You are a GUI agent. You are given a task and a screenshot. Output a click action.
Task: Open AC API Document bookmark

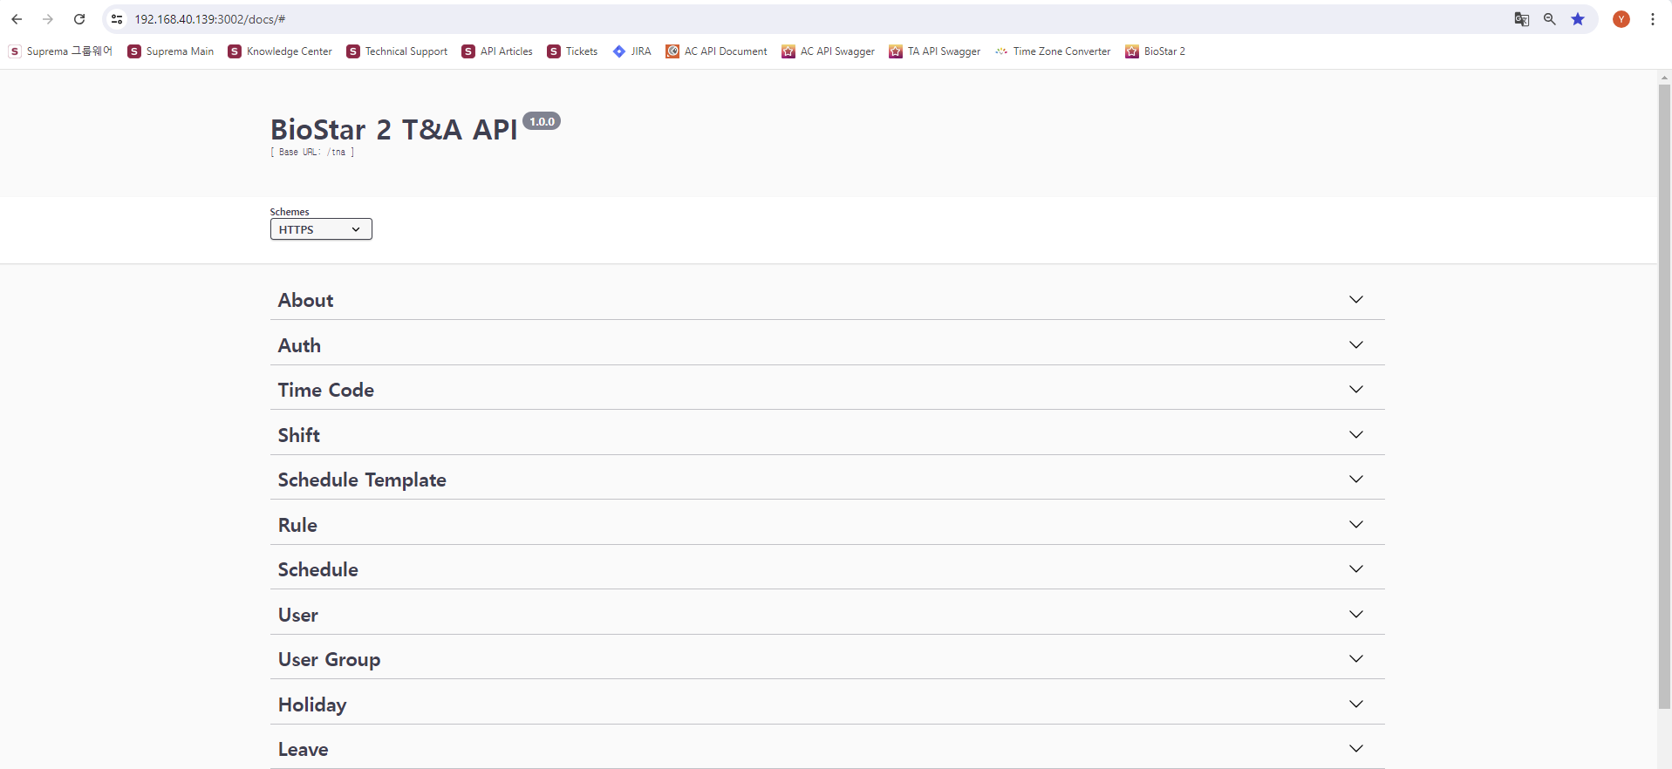click(717, 51)
